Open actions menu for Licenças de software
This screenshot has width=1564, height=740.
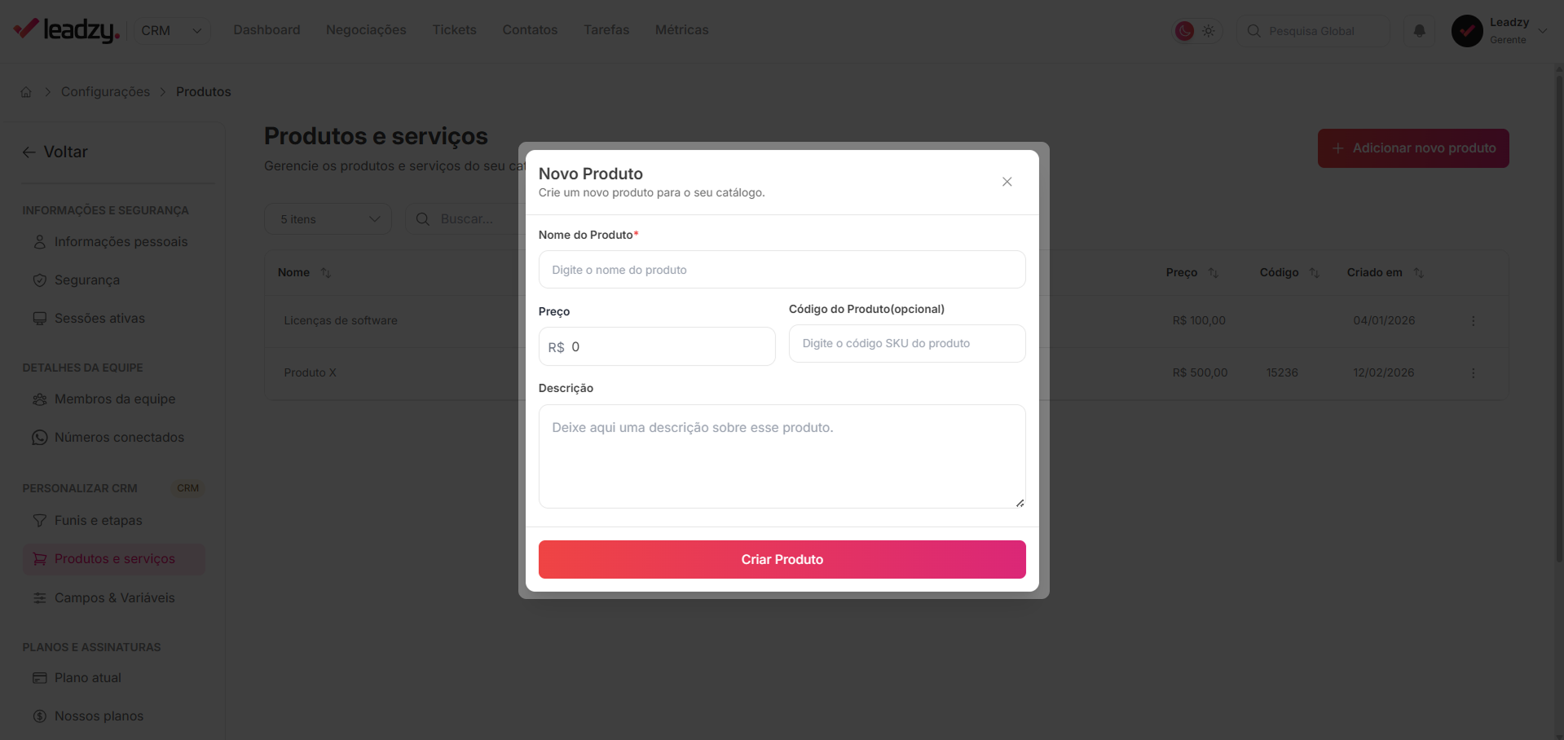point(1473,321)
